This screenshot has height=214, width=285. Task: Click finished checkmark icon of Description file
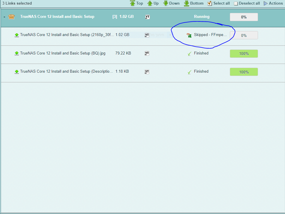point(189,72)
